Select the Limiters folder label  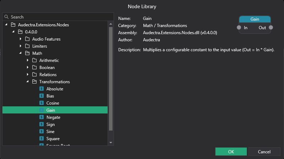click(40, 46)
